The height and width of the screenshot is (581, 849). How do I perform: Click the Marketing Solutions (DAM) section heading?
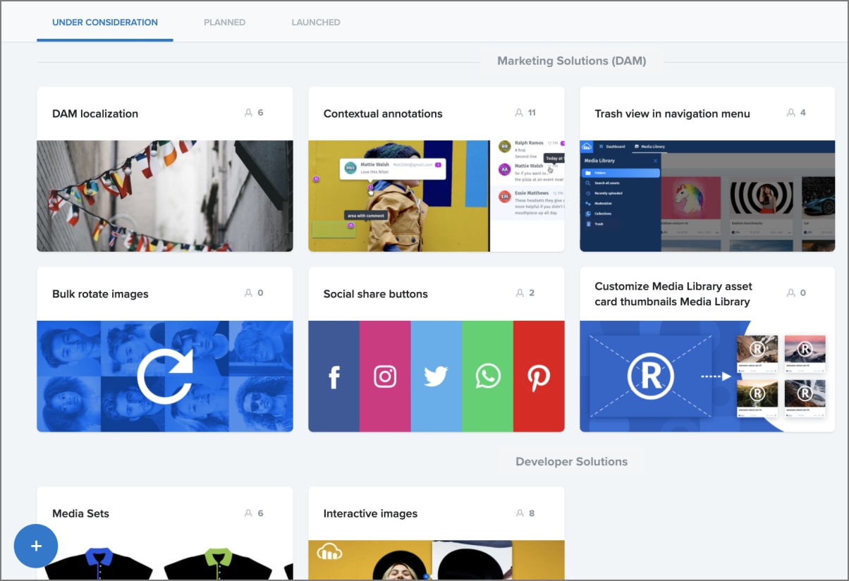click(572, 61)
